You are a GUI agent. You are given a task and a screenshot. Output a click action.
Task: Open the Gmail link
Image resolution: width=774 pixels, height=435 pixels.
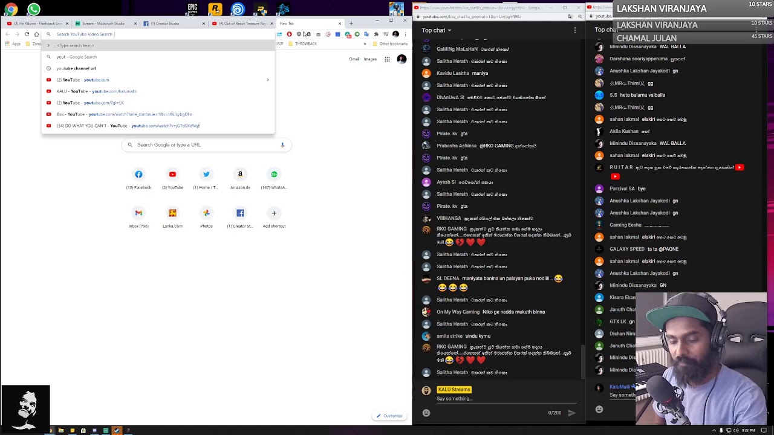point(354,59)
